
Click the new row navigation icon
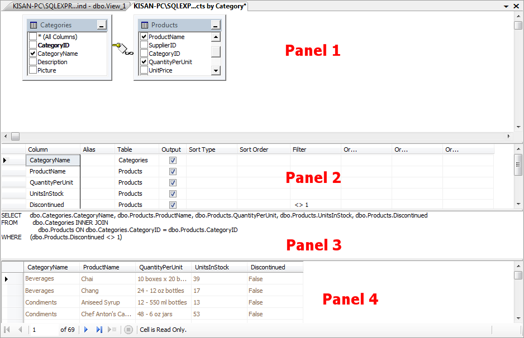[112, 330]
